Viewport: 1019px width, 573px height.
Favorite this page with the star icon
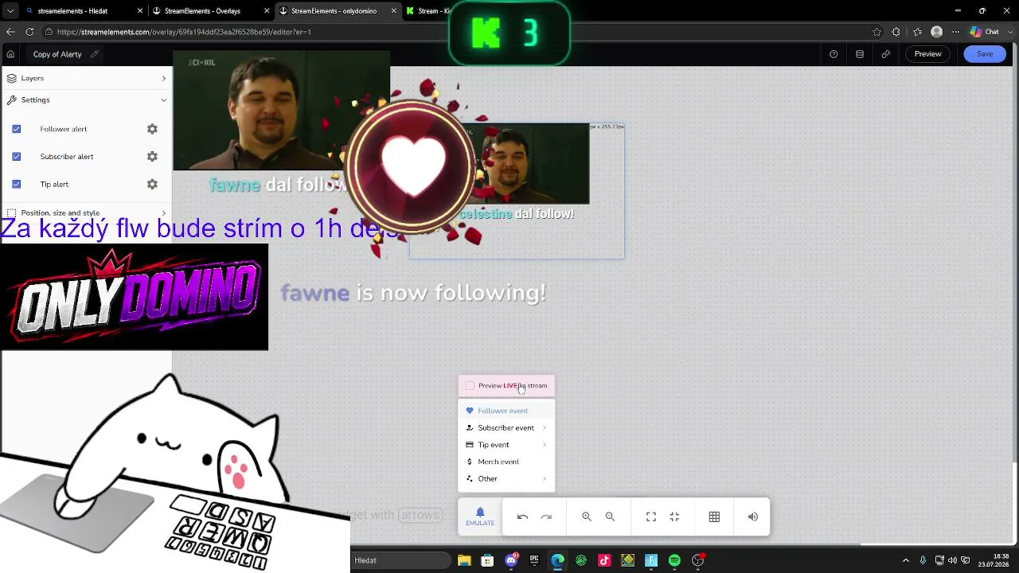click(876, 32)
